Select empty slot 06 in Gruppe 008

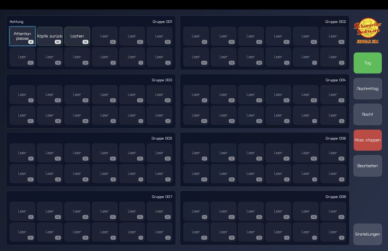tap(333, 211)
